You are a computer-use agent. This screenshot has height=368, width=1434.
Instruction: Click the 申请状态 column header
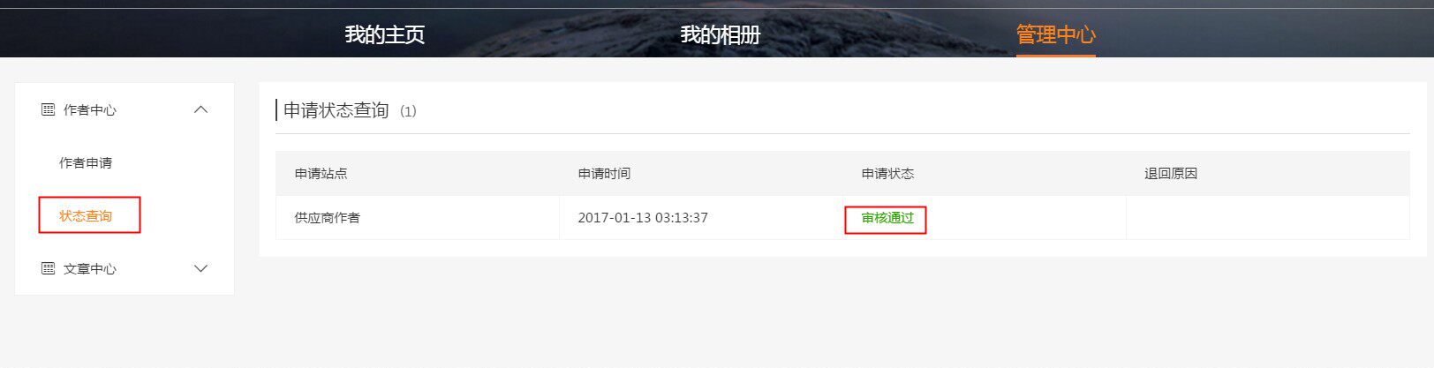point(888,174)
